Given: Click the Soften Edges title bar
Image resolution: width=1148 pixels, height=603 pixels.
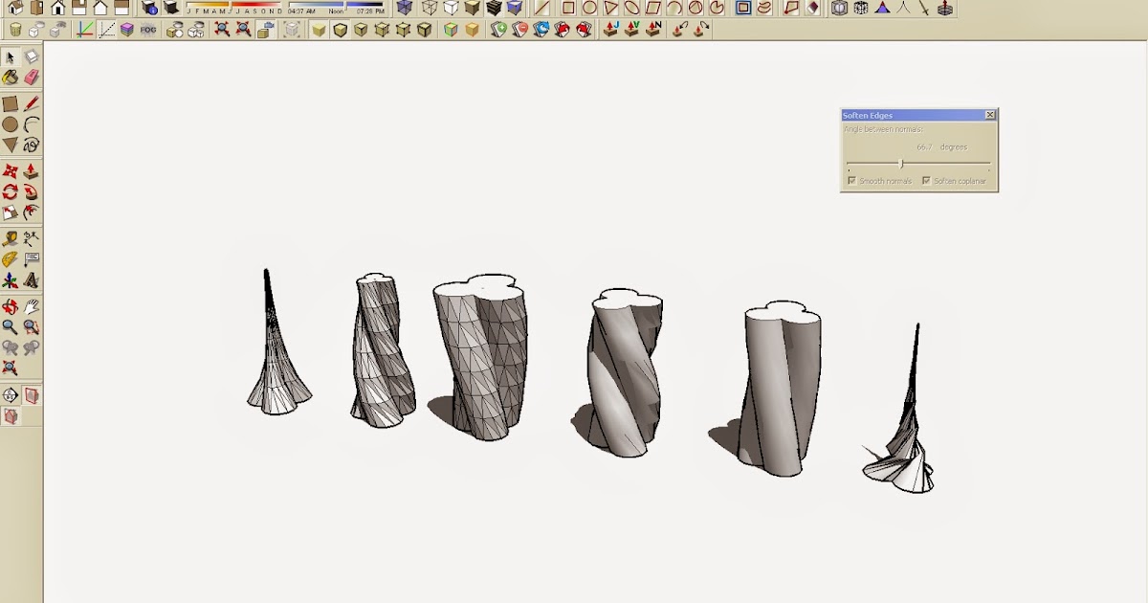Looking at the screenshot, I should (909, 115).
